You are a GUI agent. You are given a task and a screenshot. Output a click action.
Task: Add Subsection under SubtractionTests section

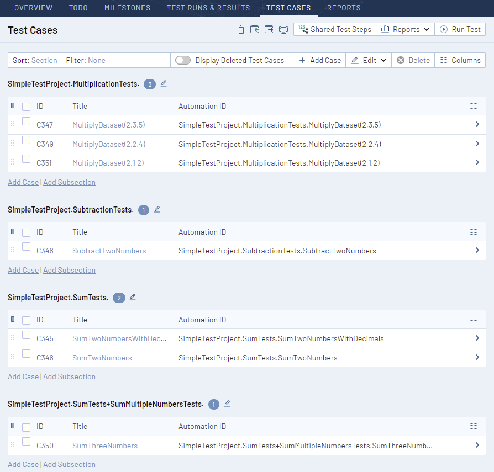pos(69,270)
